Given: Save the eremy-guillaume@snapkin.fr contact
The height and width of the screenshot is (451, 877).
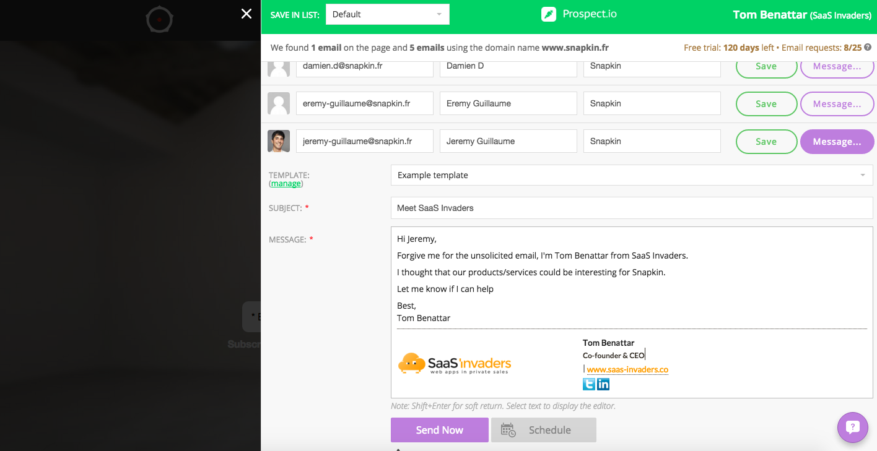Looking at the screenshot, I should coord(766,104).
